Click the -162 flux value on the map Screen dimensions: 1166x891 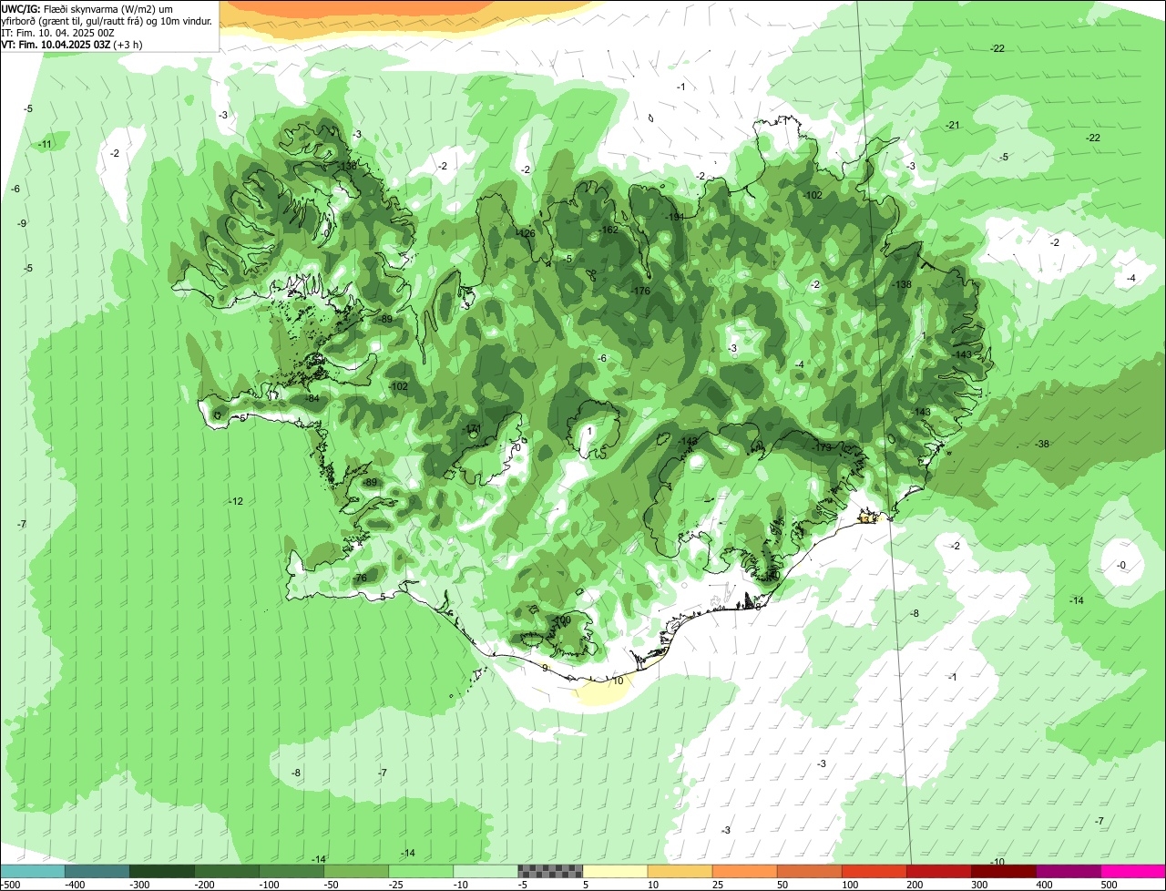click(x=609, y=230)
